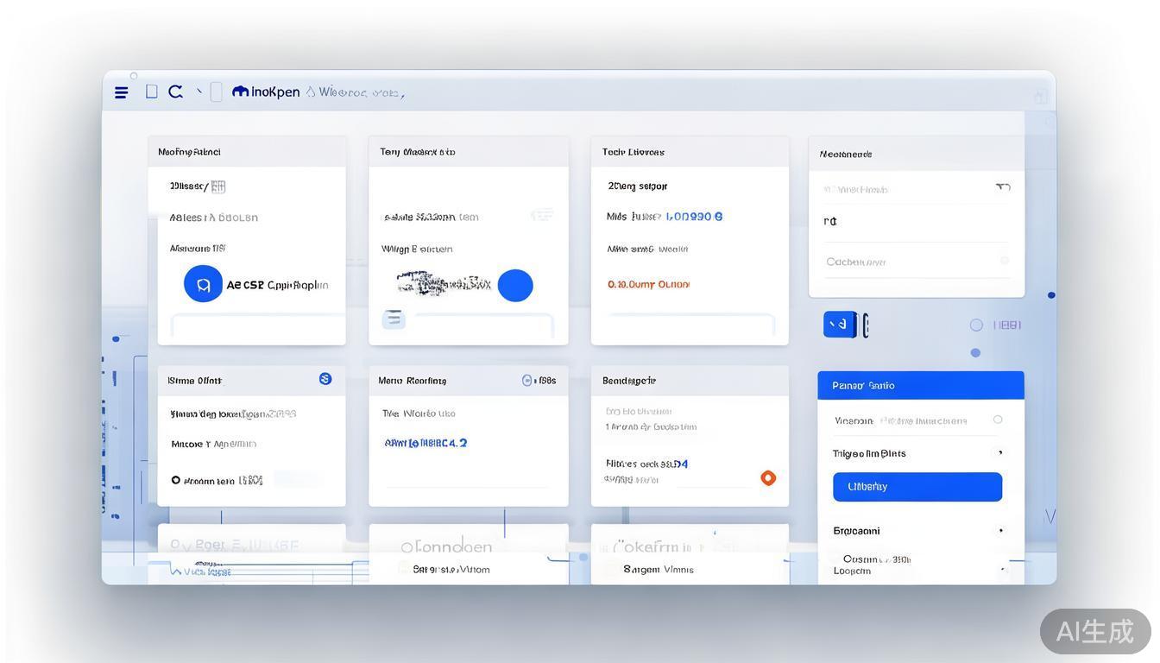
Task: Toggle the circle option beside the Viceroain row
Action: 998,420
